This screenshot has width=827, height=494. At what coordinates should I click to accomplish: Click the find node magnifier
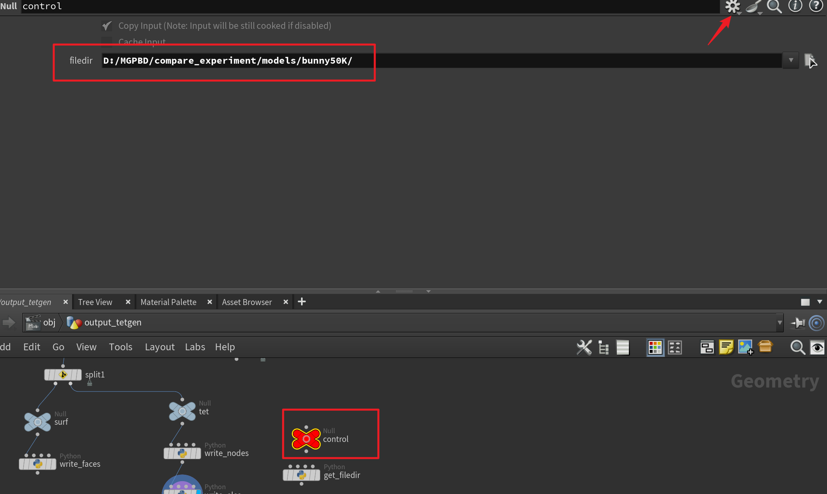coord(797,347)
